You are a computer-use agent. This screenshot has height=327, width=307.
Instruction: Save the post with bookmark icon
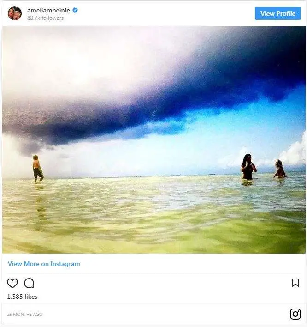295,283
